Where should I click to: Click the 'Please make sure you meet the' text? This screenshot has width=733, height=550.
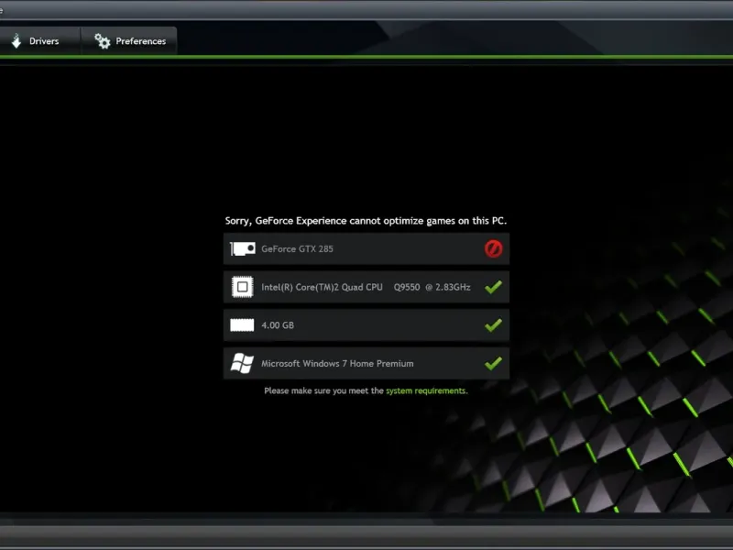(x=323, y=390)
